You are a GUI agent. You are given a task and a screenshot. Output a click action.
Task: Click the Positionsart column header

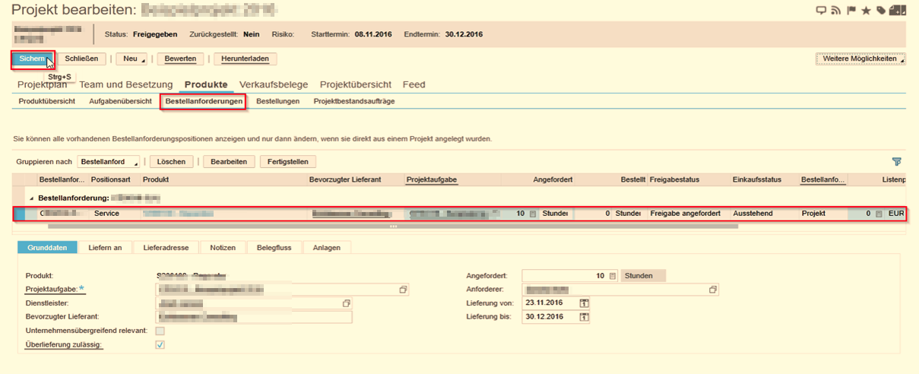(110, 179)
